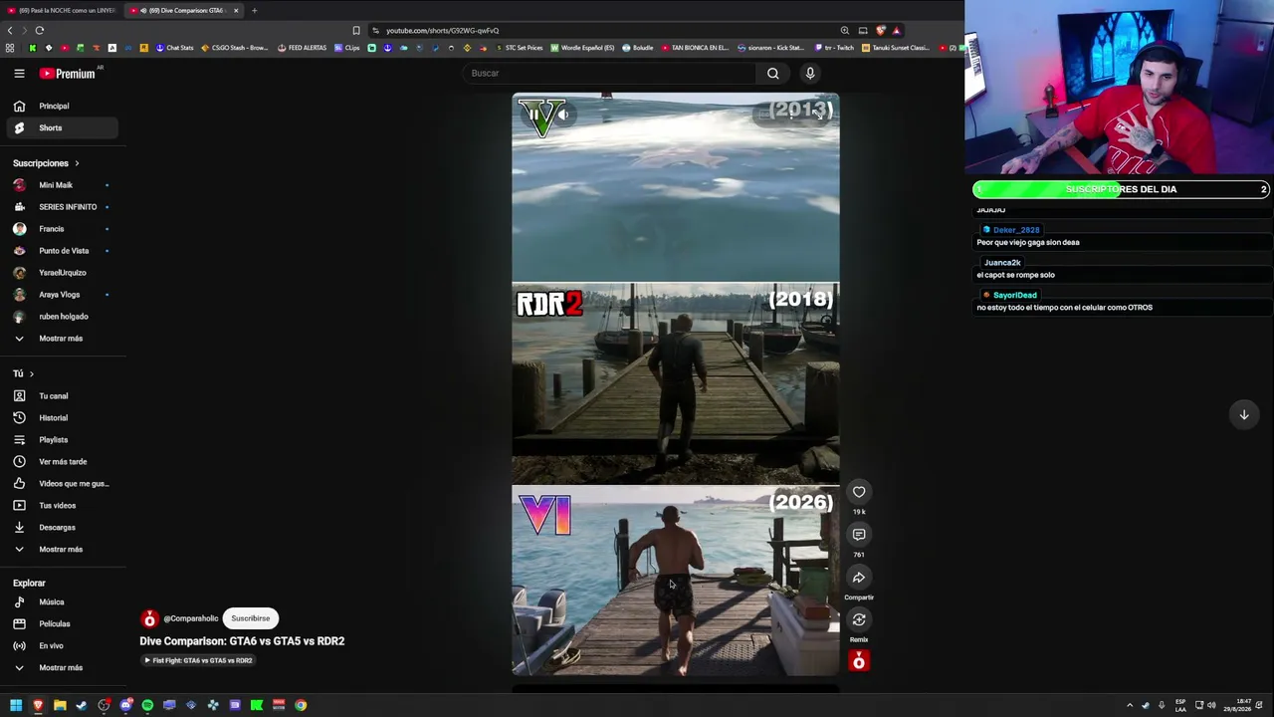The height and width of the screenshot is (717, 1274).
Task: Go to the YouTube Premium home logo
Action: point(68,74)
